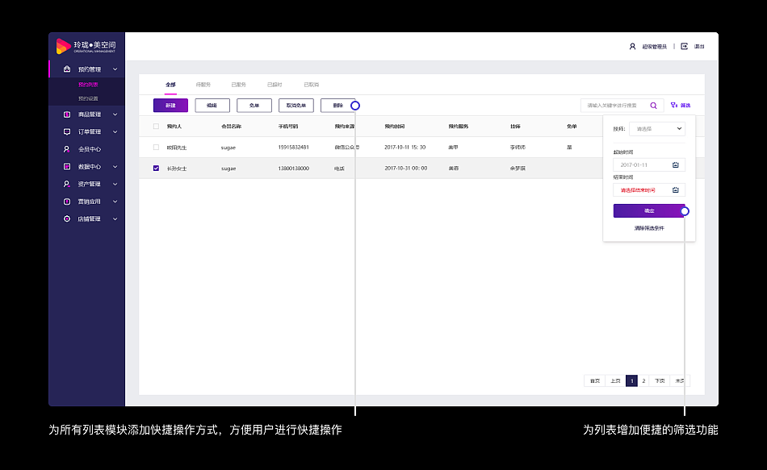767x470 pixels.
Task: Expand the 订单管理 chevron
Action: (115, 132)
